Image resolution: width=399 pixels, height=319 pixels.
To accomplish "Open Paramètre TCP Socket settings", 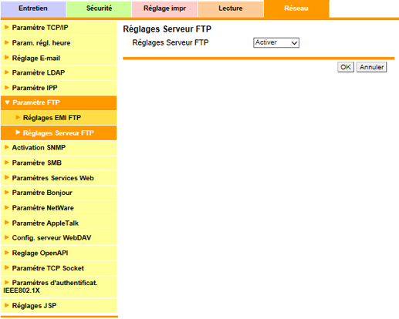I will click(59, 268).
